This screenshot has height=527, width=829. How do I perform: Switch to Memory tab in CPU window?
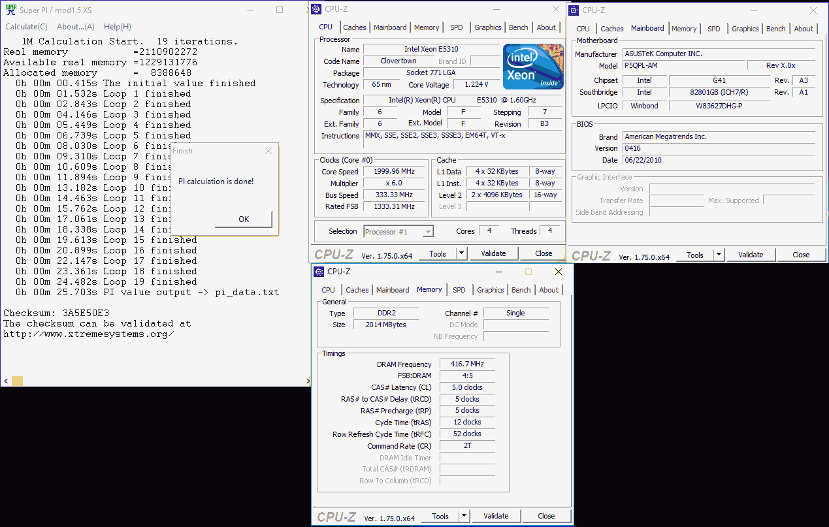click(427, 27)
